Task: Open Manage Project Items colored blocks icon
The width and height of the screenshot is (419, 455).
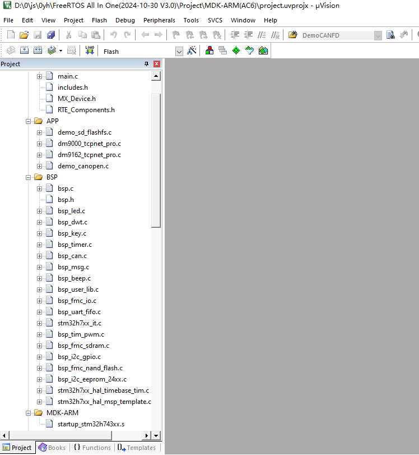Action: [x=209, y=50]
